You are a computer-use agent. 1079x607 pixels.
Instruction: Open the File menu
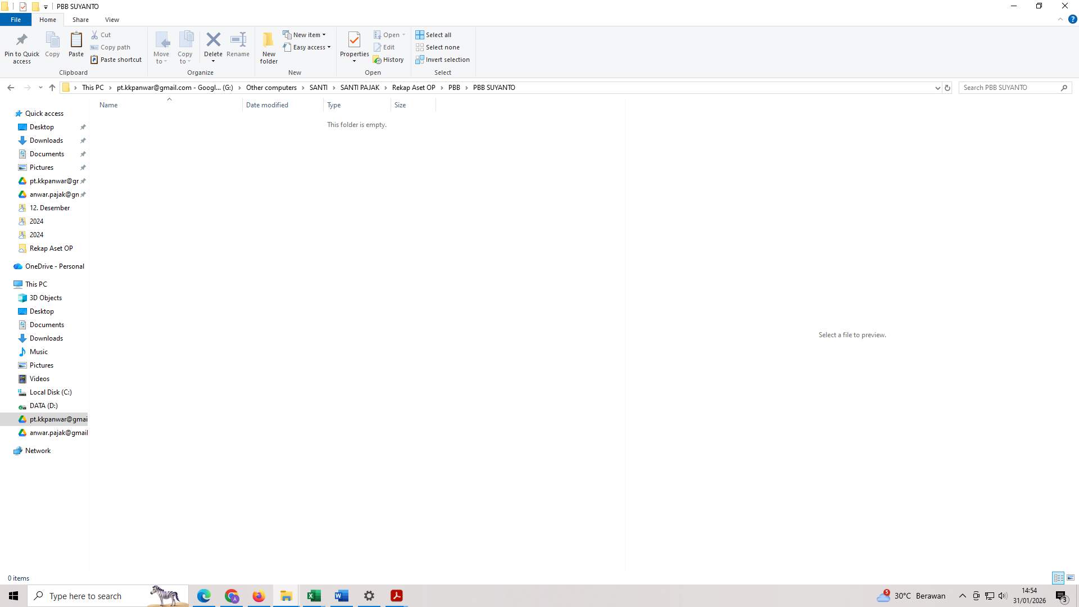[x=15, y=19]
